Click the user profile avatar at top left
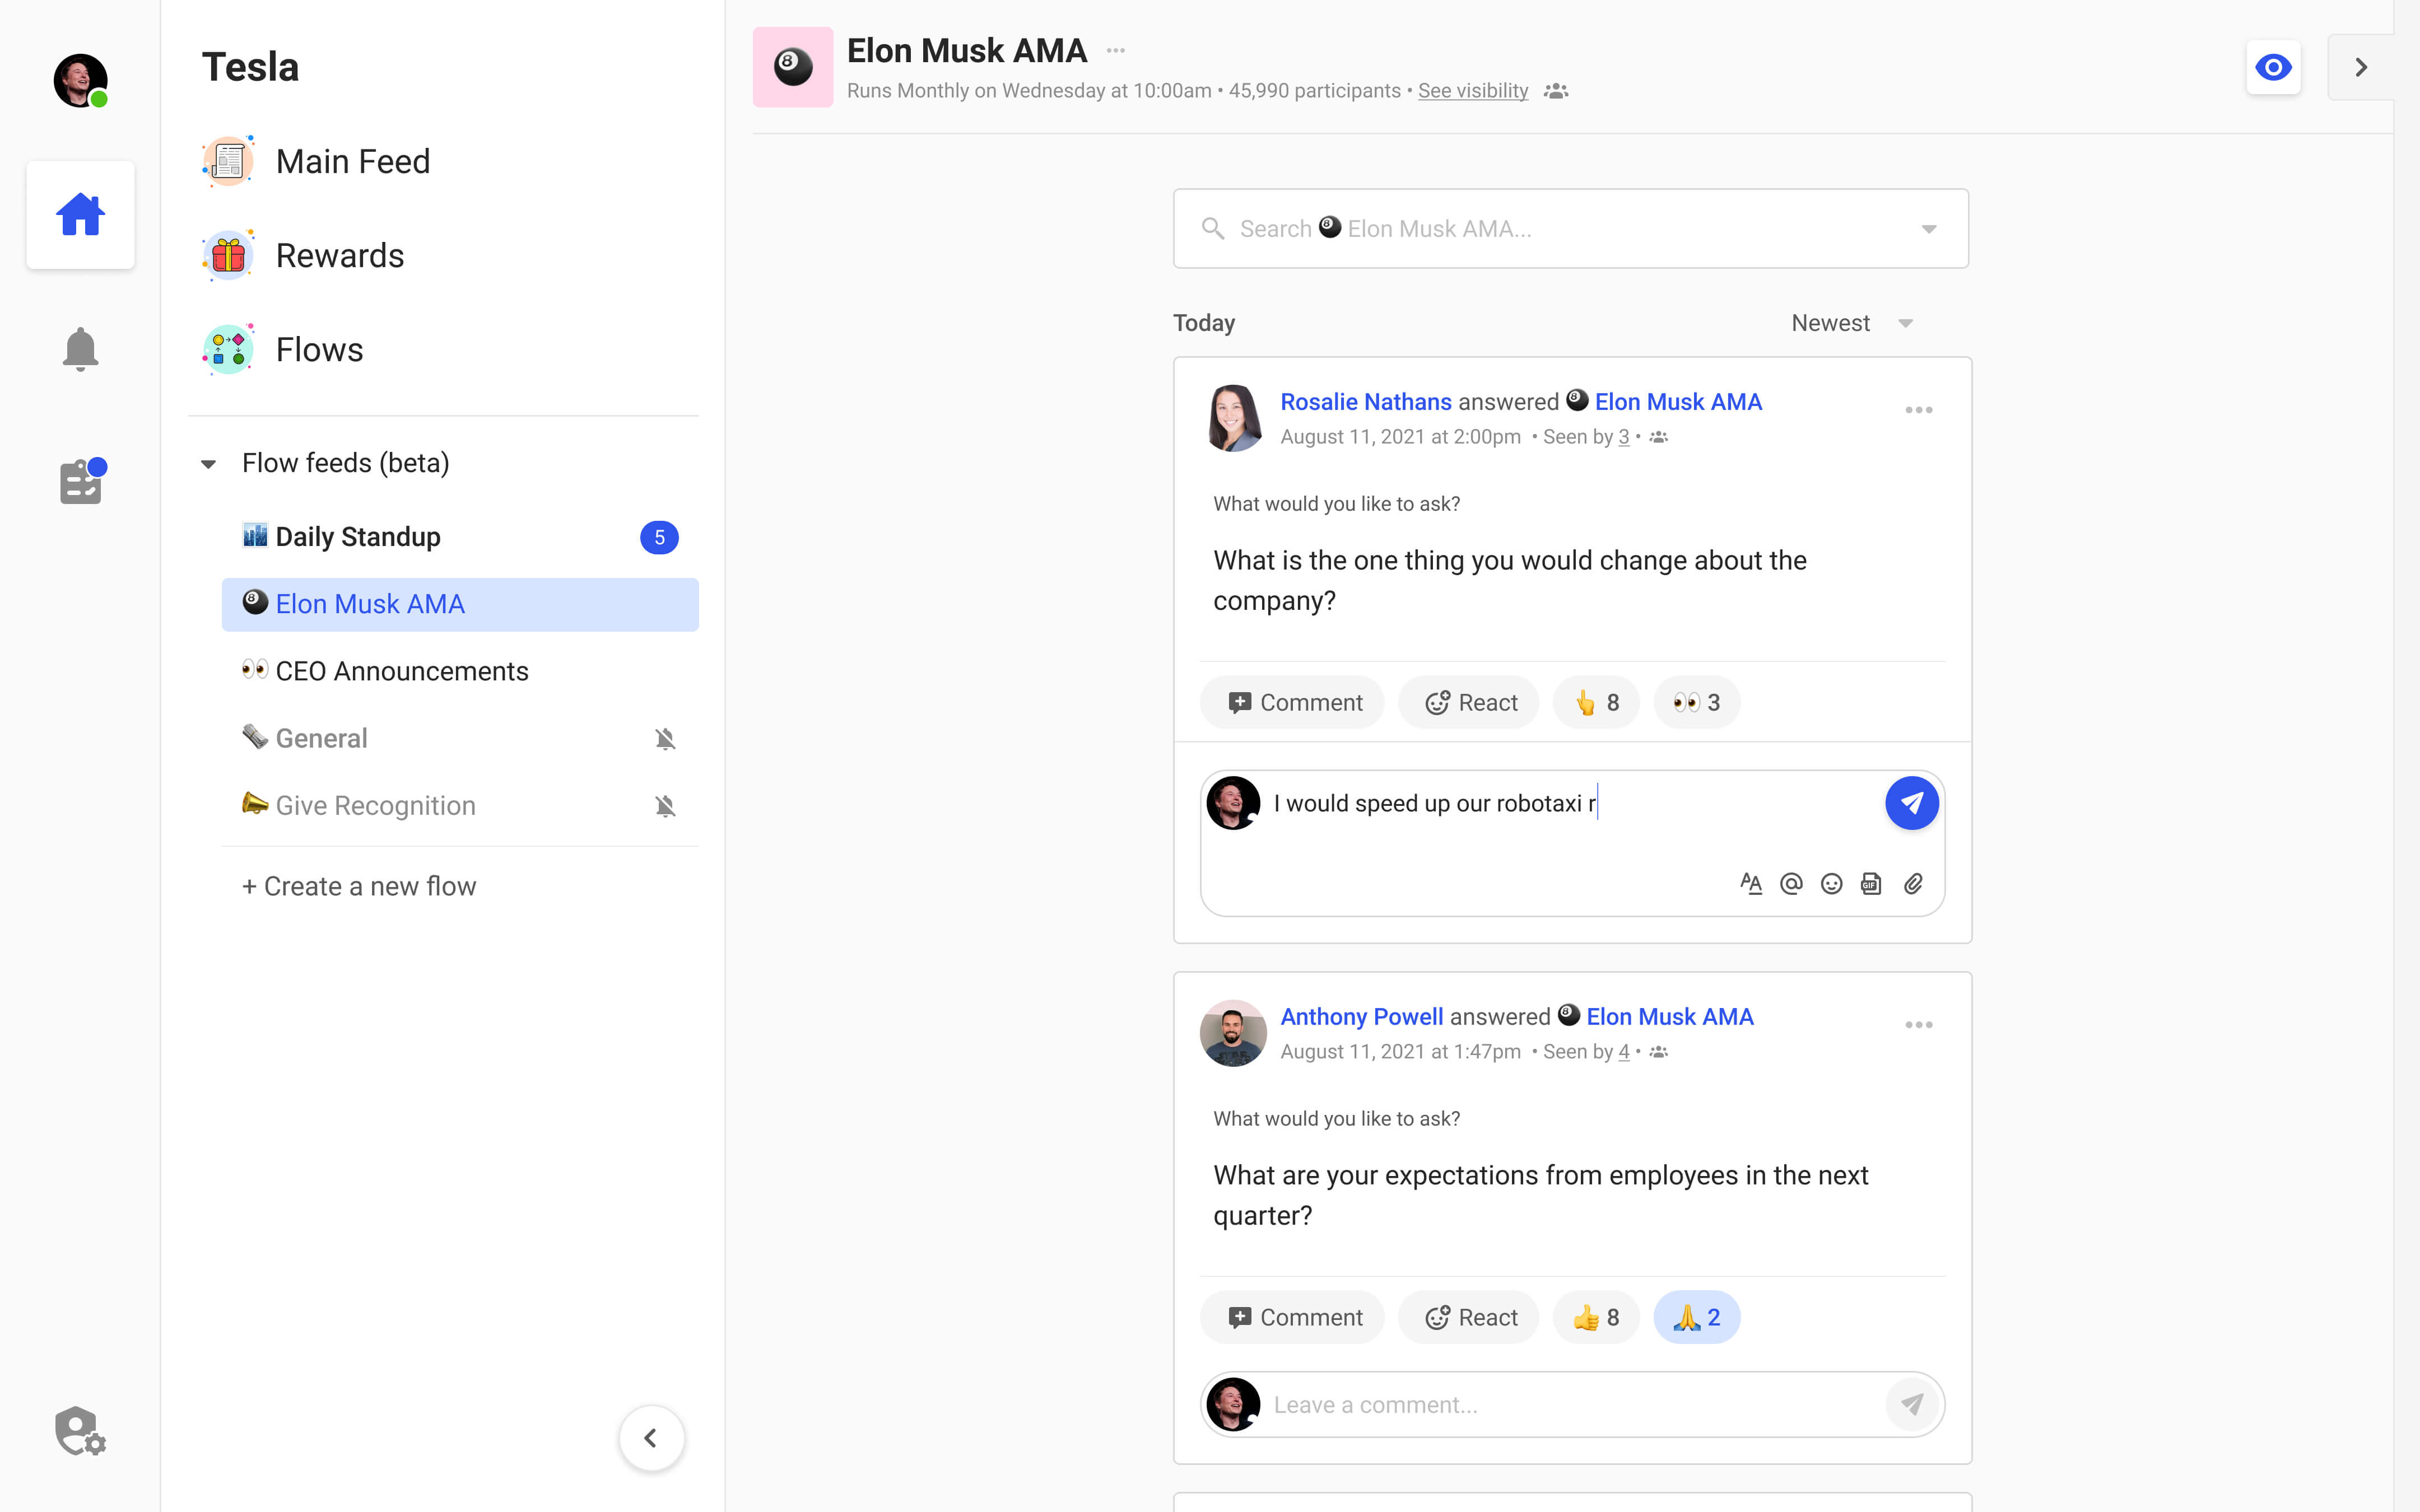The image size is (2420, 1512). (80, 80)
